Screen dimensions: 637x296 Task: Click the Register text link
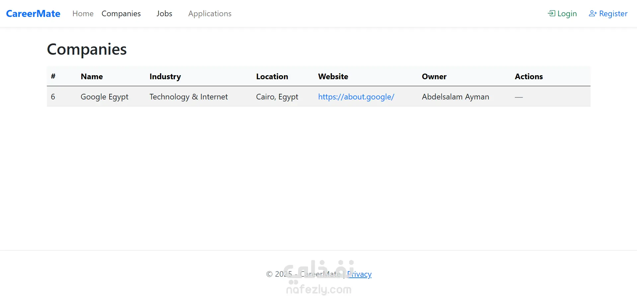click(x=613, y=14)
